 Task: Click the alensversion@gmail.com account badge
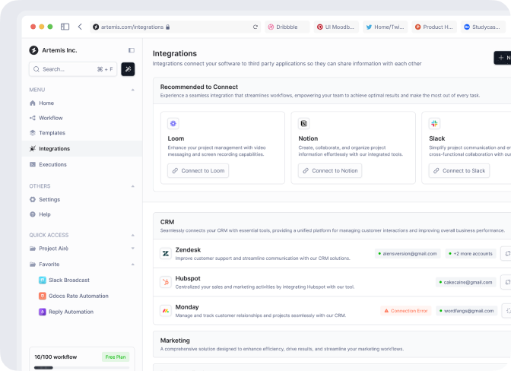pyautogui.click(x=408, y=253)
